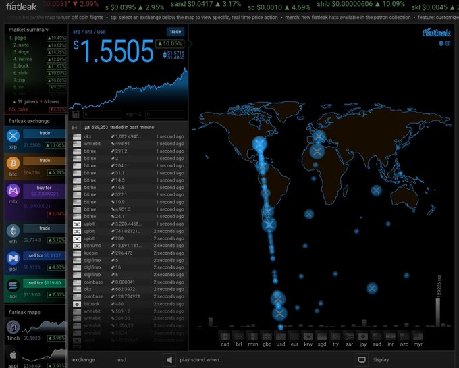Click the trade button beside xrp / xrp / usd
This screenshot has width=459, height=368.
coord(175,32)
